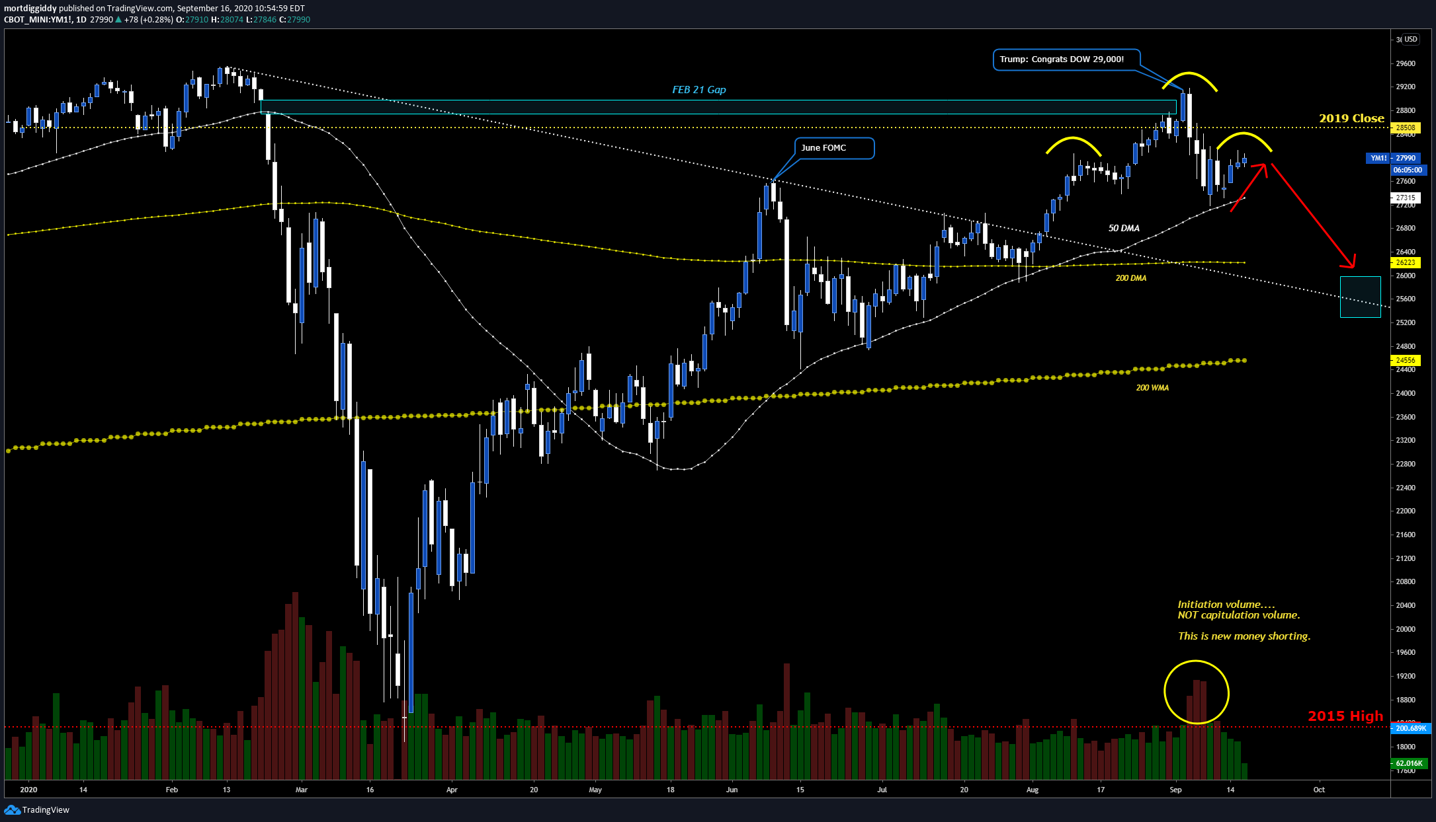Click 'Jul' on the time axis

[882, 790]
